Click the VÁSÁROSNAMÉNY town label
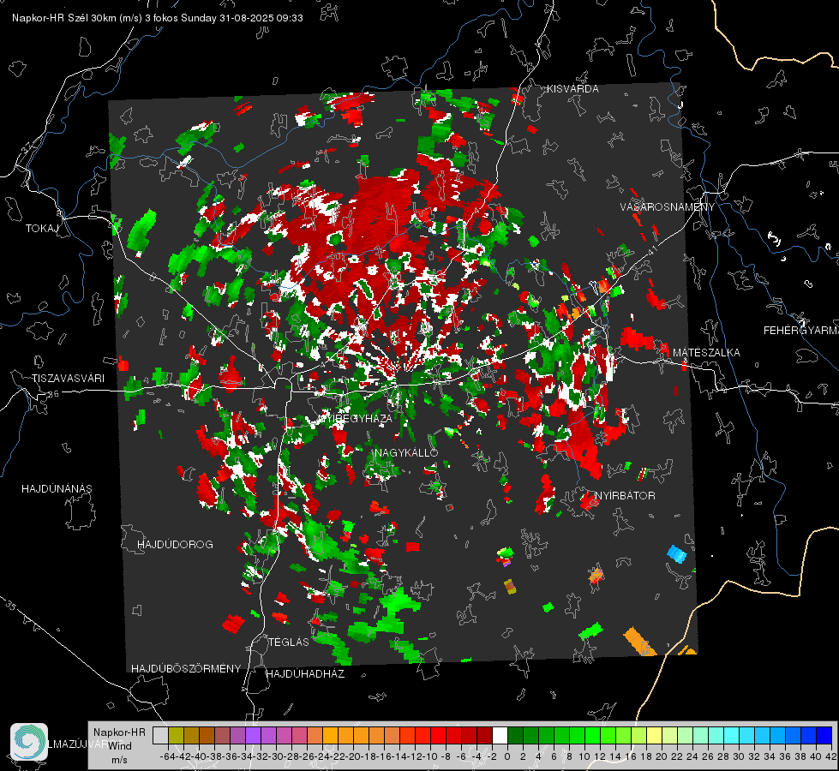The height and width of the screenshot is (771, 839). (x=668, y=206)
